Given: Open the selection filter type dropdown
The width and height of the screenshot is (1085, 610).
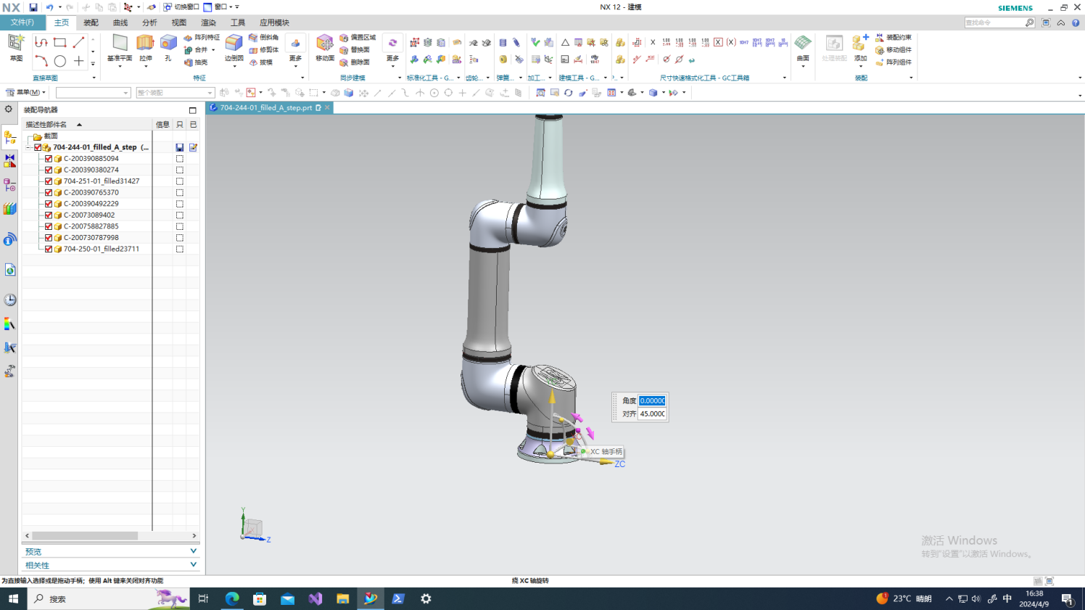Looking at the screenshot, I should [x=93, y=93].
